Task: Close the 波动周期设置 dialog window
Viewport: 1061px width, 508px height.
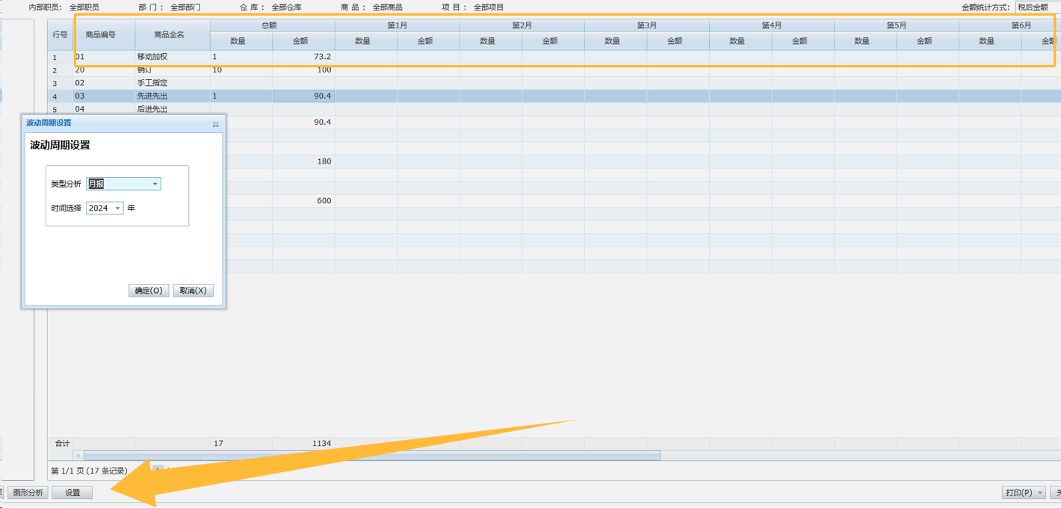Action: (215, 124)
